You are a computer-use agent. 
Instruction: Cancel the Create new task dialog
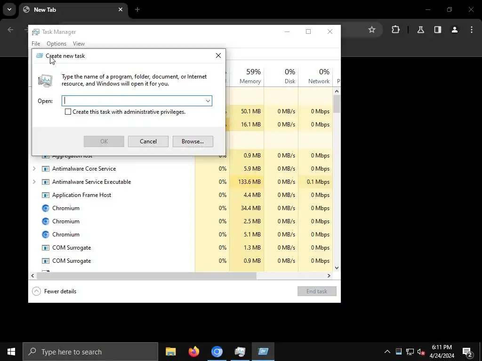[148, 141]
